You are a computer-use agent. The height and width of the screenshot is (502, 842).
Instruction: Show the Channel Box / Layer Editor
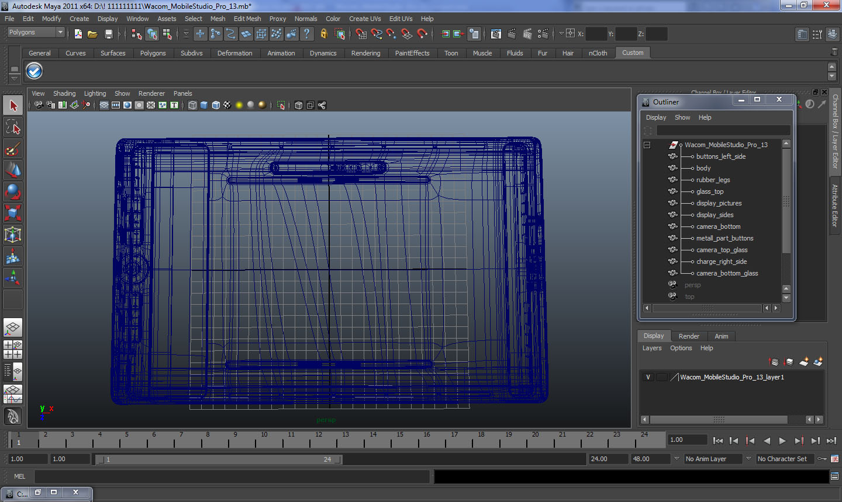(x=833, y=34)
